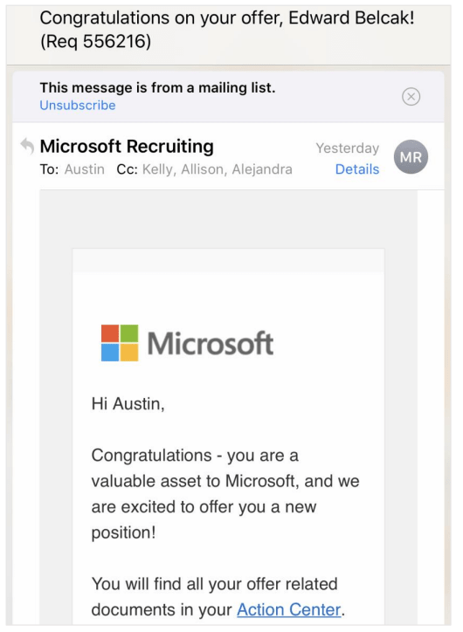This screenshot has height=632, width=463.
Task: Dismiss the mailing list banner
Action: (x=411, y=97)
